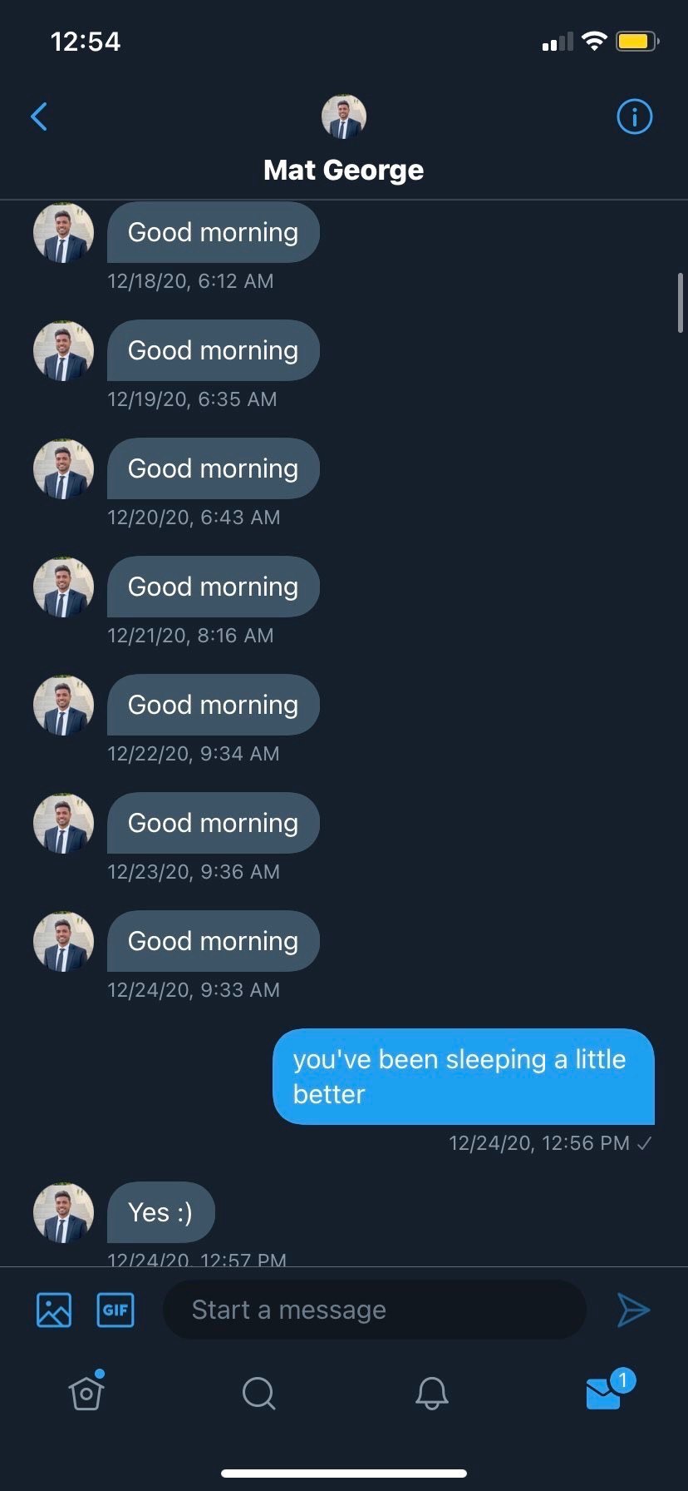The image size is (688, 1491).
Task: Tap avatar next to the Yes :) message
Action: coord(63,1212)
